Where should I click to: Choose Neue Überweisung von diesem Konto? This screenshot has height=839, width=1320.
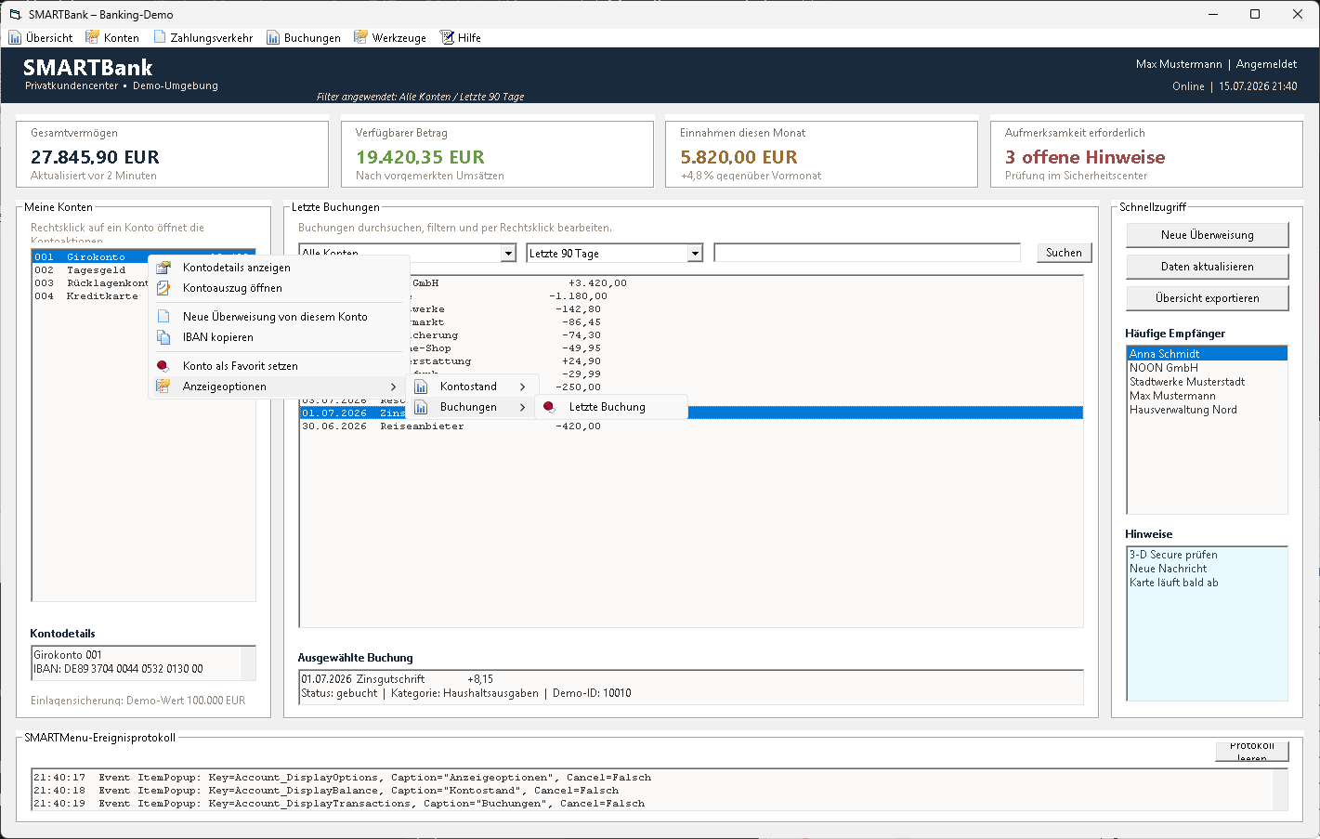[x=279, y=317]
